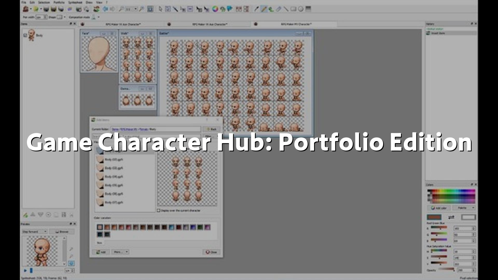Toggle visibility checkbox of Body layer
This screenshot has width=498, height=280.
(25, 35)
